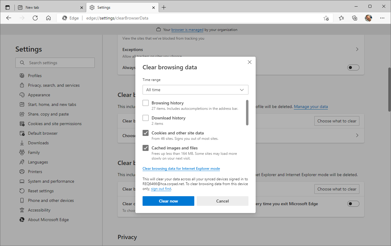This screenshot has width=391, height=246.
Task: Uncheck Cached images and files
Action: point(146,148)
